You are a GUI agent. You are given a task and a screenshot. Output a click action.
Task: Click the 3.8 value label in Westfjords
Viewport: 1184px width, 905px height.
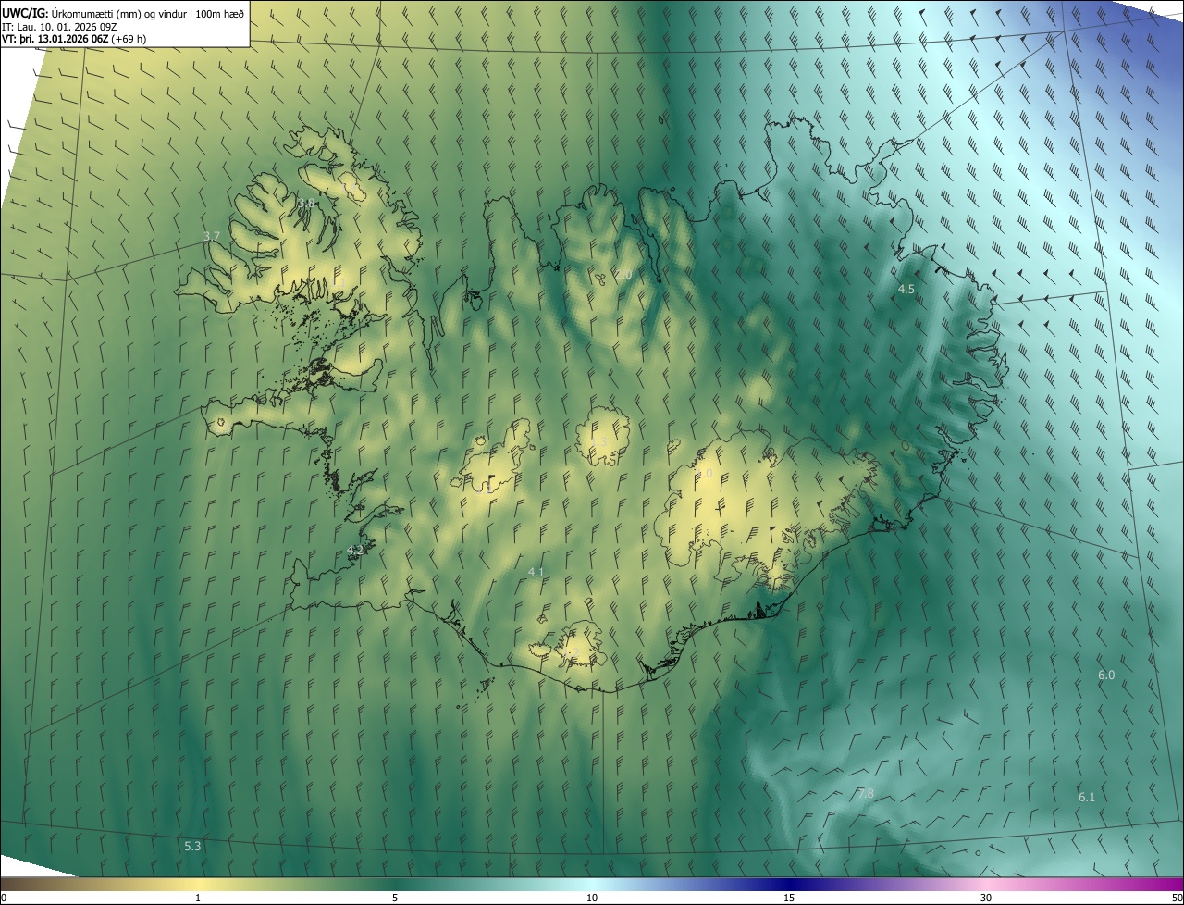pos(306,203)
